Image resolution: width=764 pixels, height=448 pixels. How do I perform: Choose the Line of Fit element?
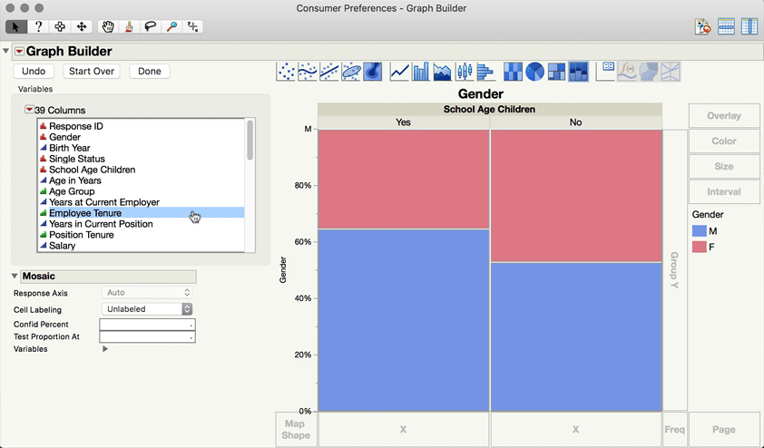(329, 72)
